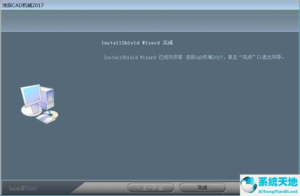Click the installation success message text

coord(194,57)
